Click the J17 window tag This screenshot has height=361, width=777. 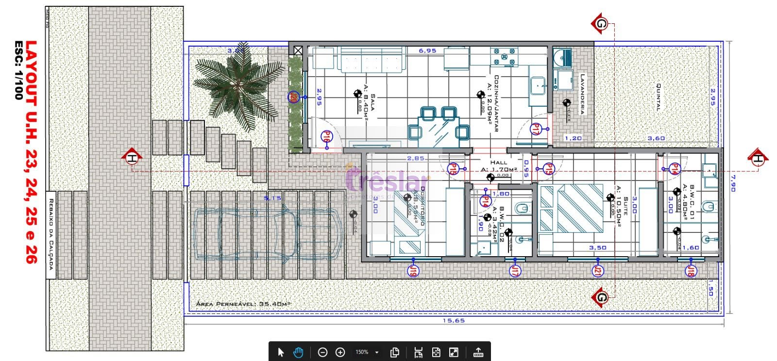(x=515, y=271)
